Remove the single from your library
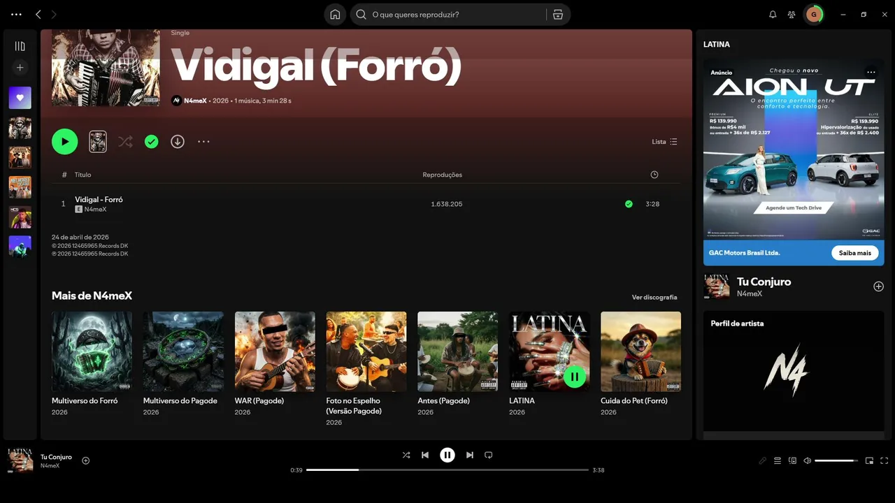 click(x=152, y=142)
